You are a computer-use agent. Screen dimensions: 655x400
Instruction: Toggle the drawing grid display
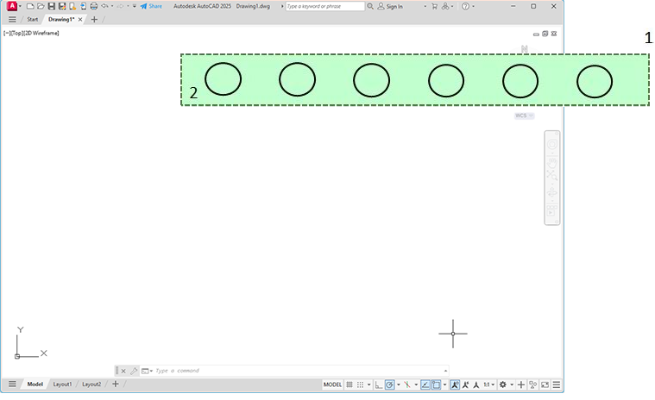350,384
